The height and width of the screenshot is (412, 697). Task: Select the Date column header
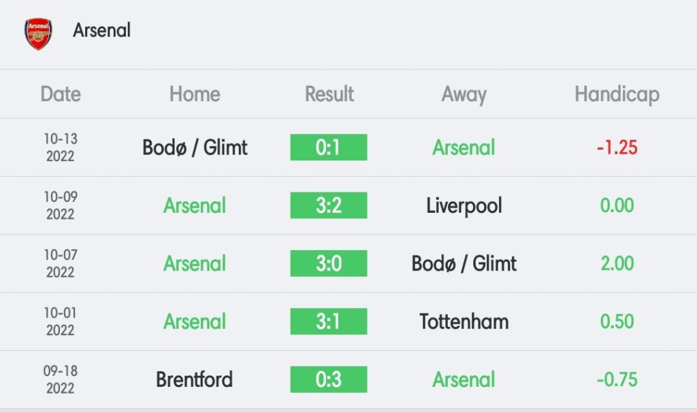coord(61,94)
